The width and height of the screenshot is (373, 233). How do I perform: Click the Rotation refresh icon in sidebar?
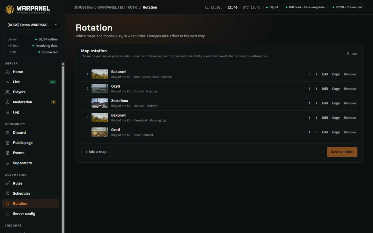[8, 203]
